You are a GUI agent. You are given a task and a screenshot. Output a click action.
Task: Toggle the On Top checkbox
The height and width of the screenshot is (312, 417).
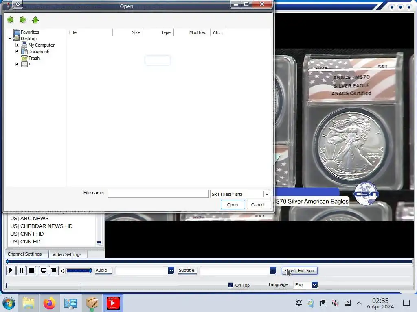[230, 285]
